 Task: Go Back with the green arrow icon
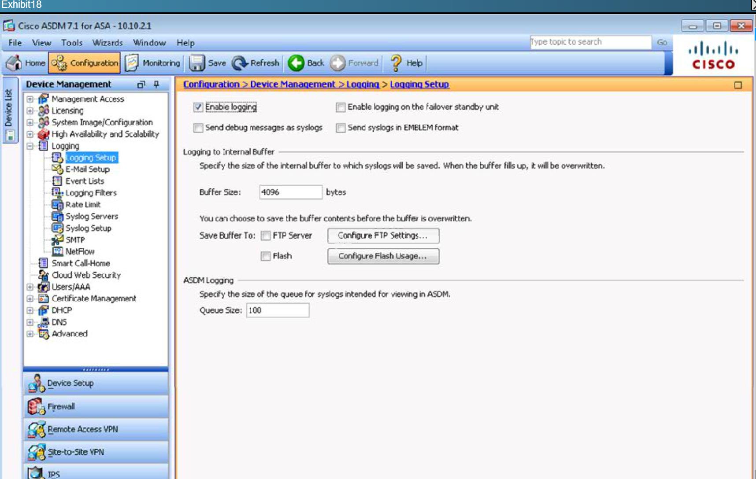(x=296, y=63)
